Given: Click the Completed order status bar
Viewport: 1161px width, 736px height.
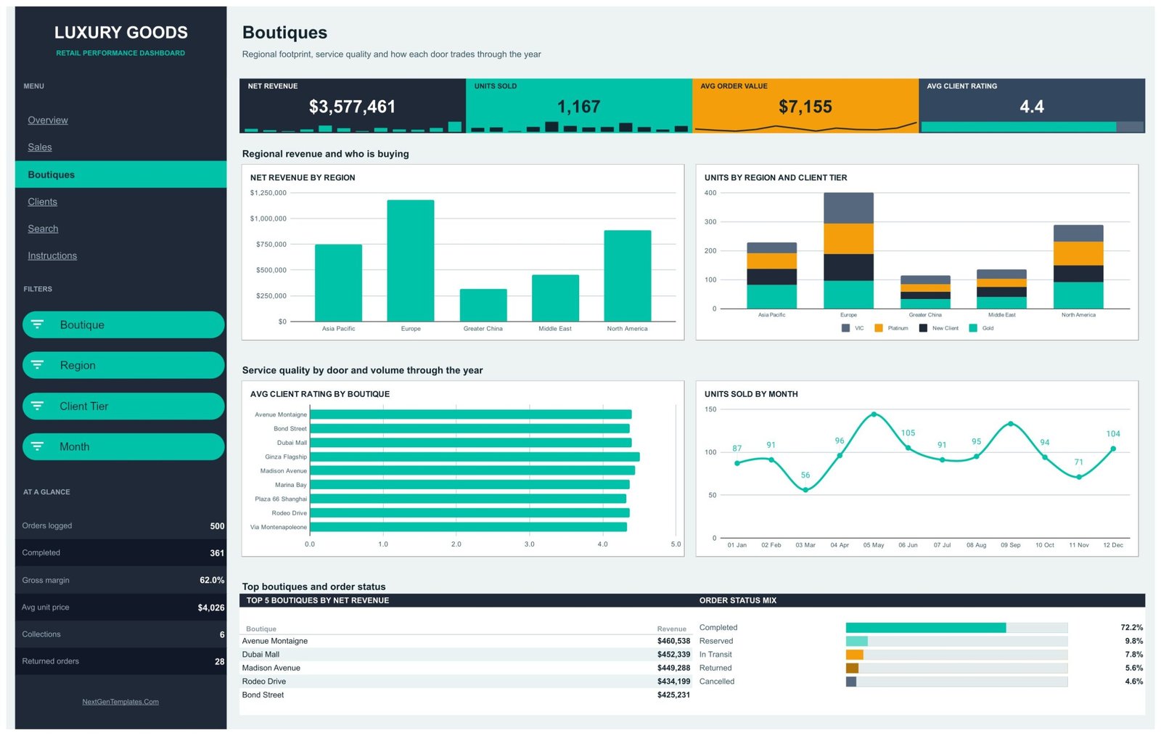Looking at the screenshot, I should pyautogui.click(x=925, y=627).
